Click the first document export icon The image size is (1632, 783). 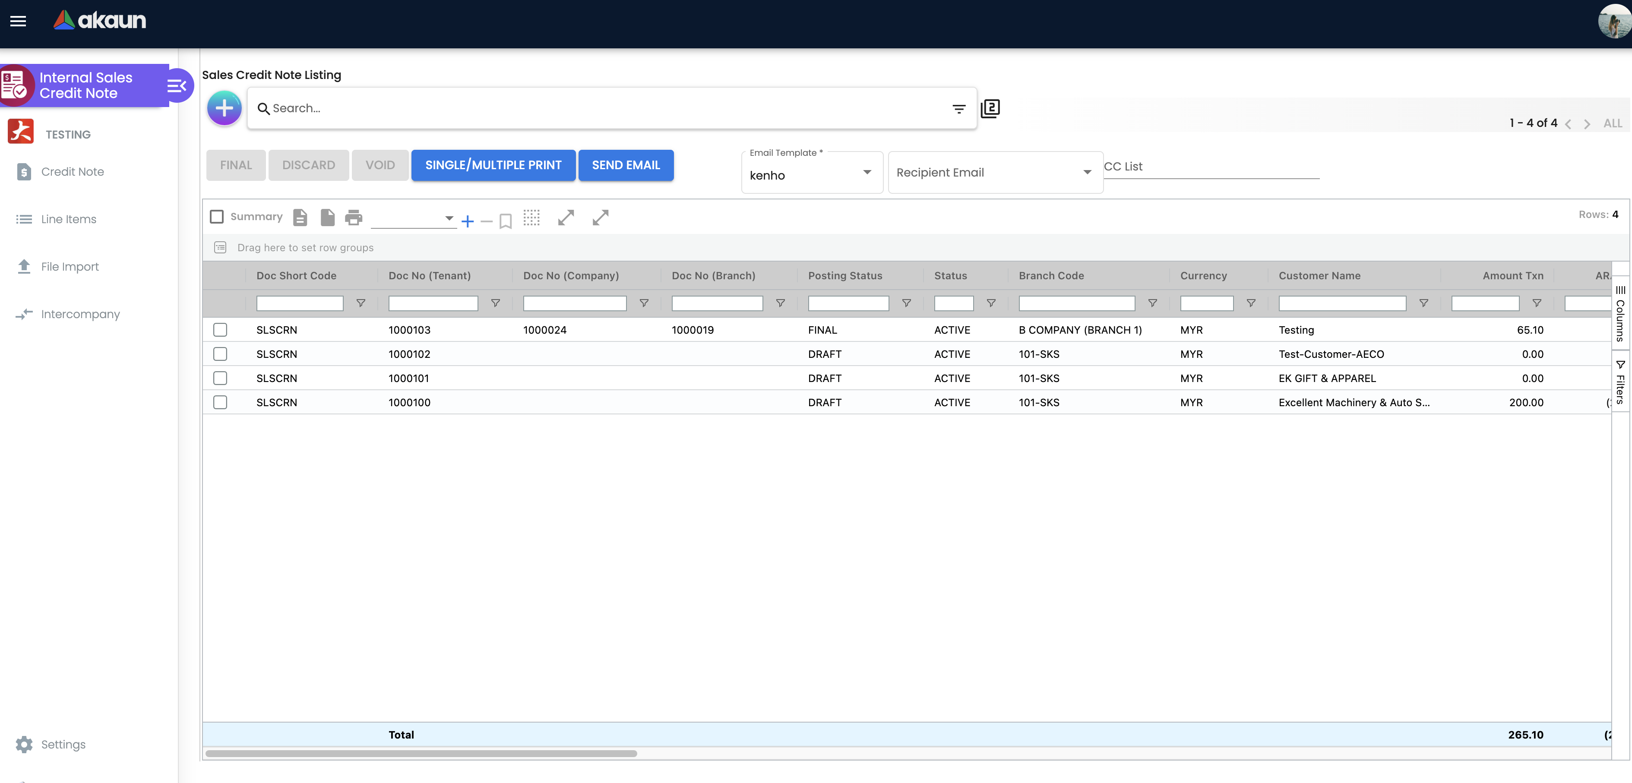coord(300,217)
